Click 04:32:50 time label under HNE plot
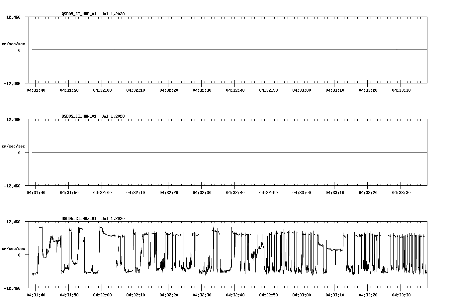This screenshot has width=451, height=307. coord(268,90)
